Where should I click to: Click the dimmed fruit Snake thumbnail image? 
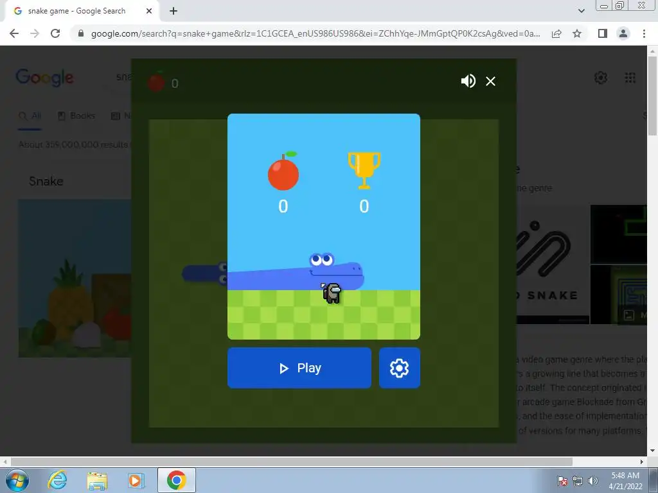75,279
